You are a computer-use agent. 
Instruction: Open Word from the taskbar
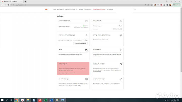[x=51, y=100]
